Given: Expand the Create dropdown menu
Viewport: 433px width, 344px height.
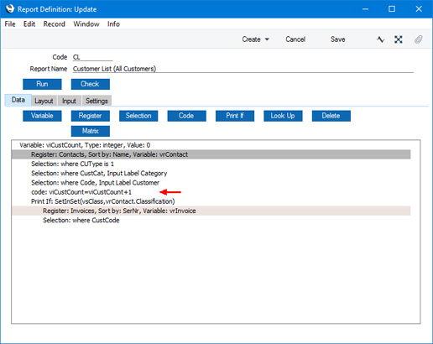Looking at the screenshot, I should point(255,39).
